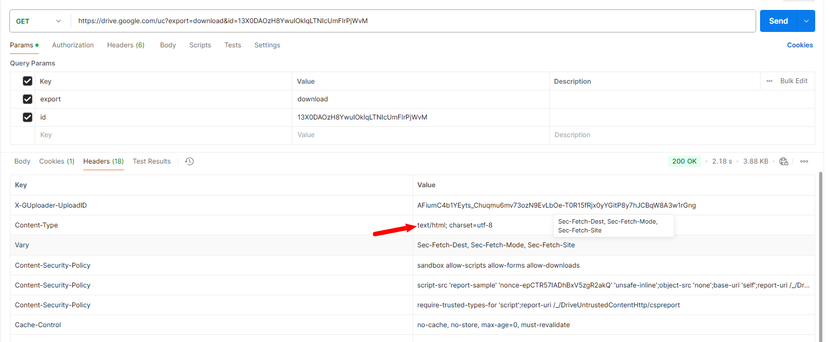Screen dimensions: 829x342
Task: Click the 'sandbox allow-scripts allow-forms allow-downloads' value
Action: [x=499, y=265]
